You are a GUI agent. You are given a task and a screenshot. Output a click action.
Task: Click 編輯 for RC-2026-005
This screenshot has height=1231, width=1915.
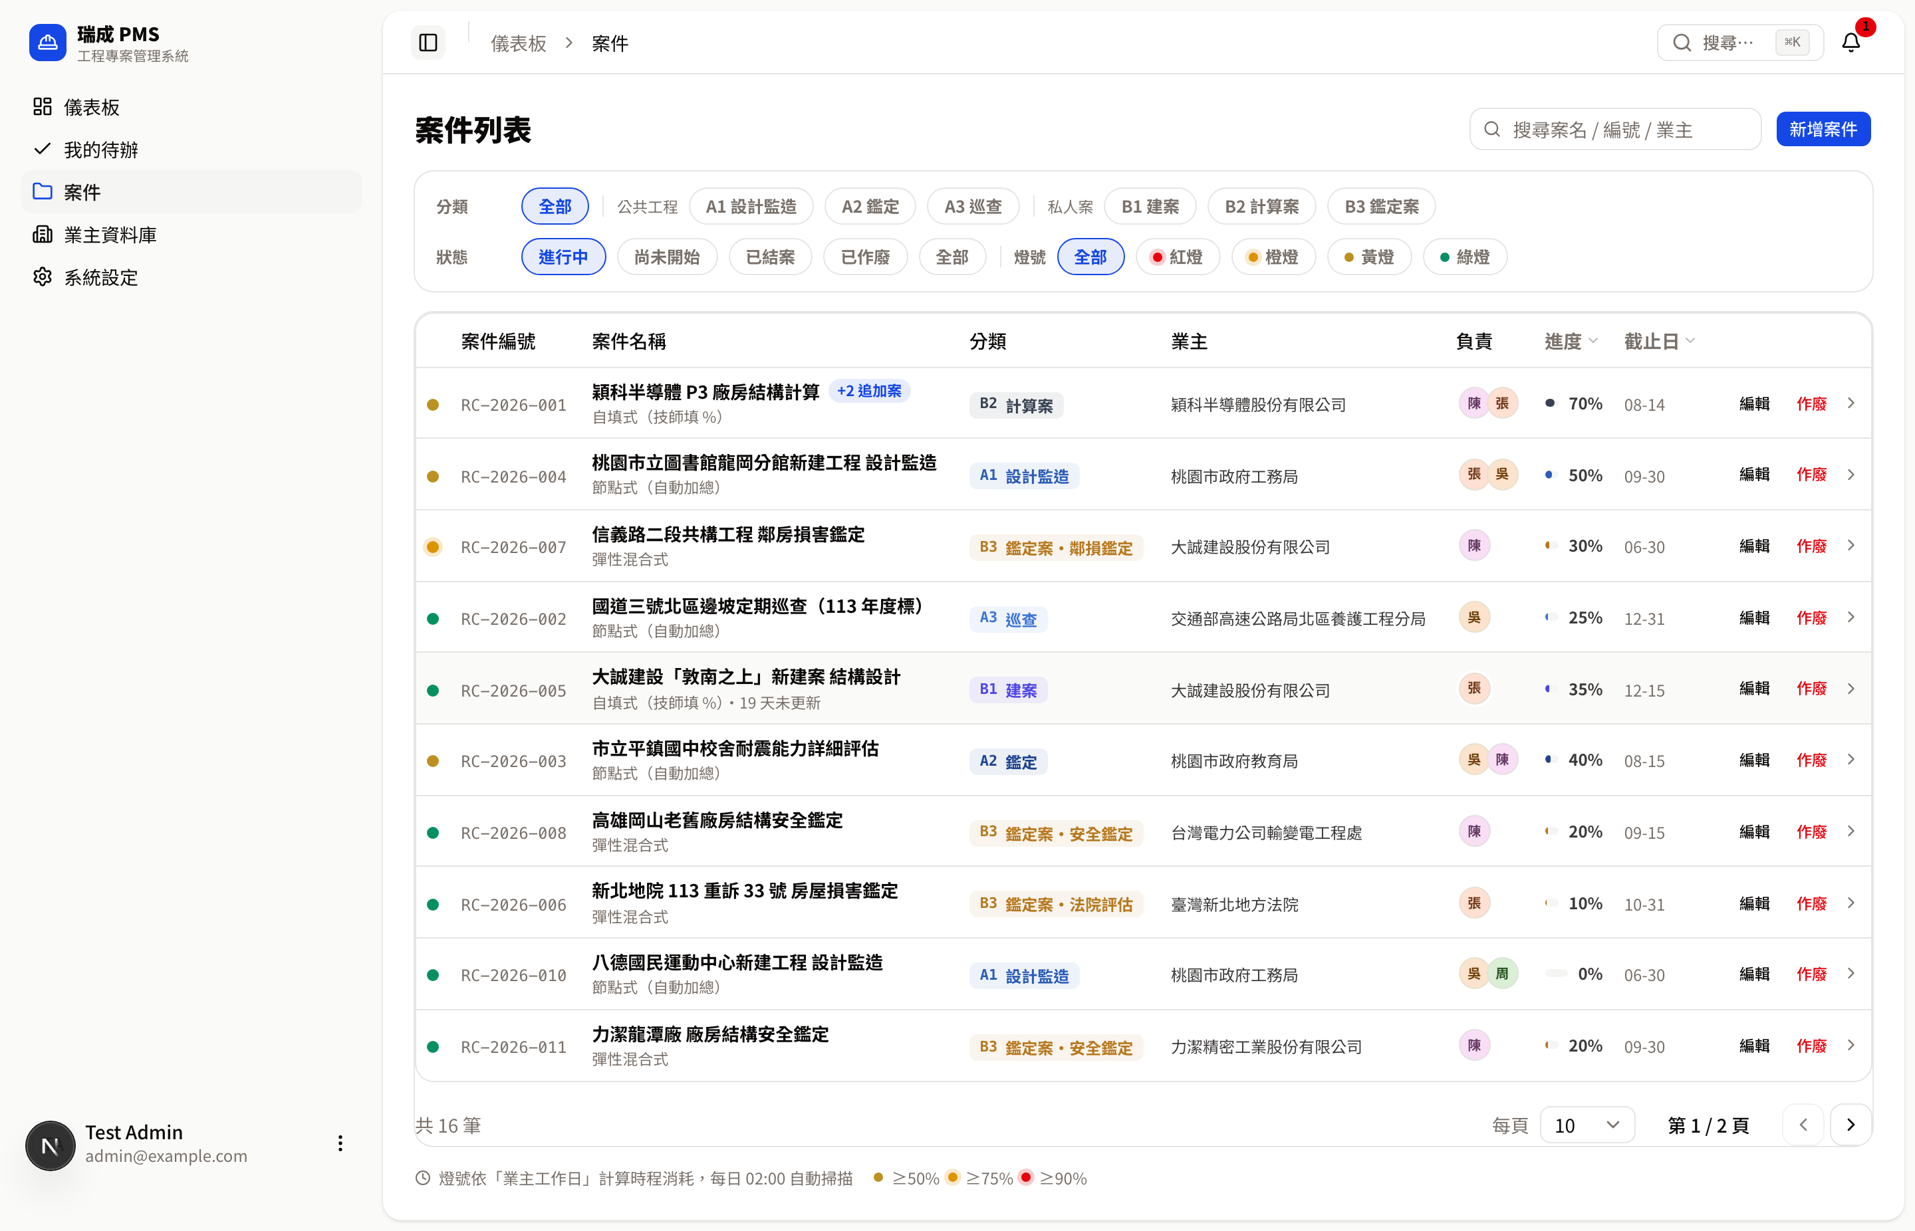1754,689
